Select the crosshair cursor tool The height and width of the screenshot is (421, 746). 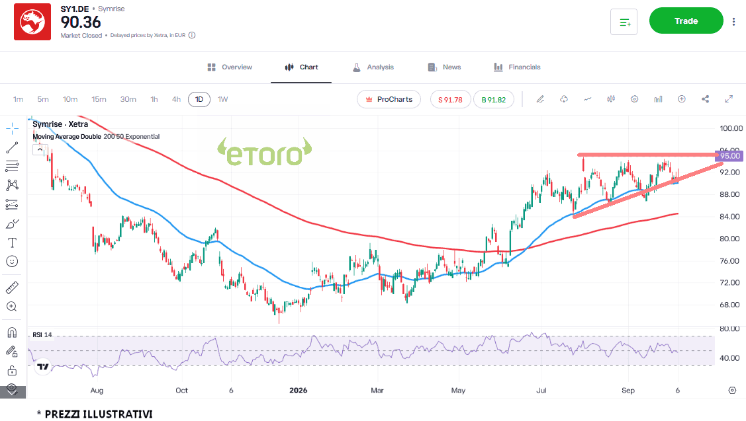click(x=13, y=128)
